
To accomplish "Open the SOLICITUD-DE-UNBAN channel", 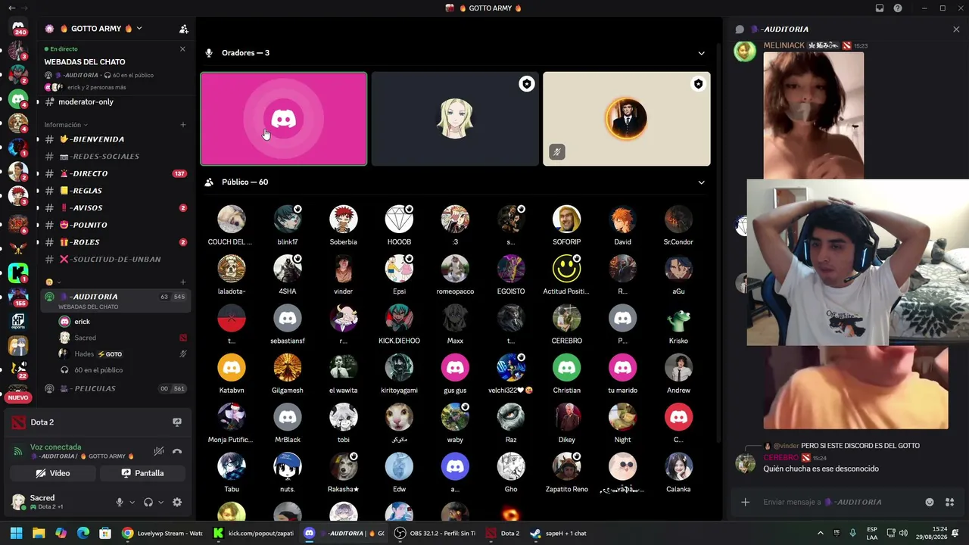I will (x=115, y=260).
